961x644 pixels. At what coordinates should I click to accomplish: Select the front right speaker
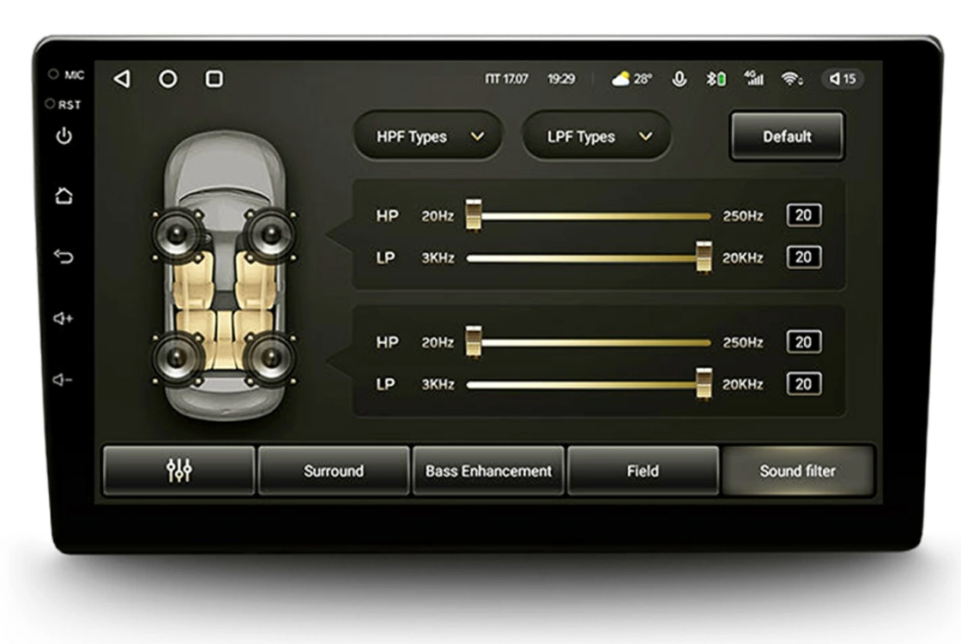tap(270, 233)
